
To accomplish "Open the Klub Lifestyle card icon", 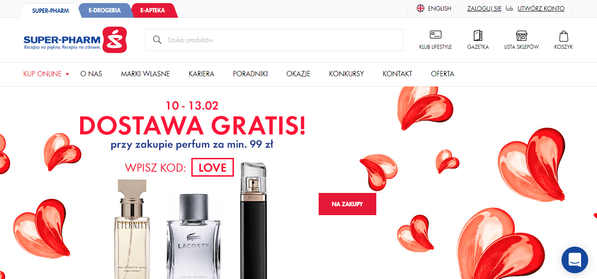I will coord(435,35).
